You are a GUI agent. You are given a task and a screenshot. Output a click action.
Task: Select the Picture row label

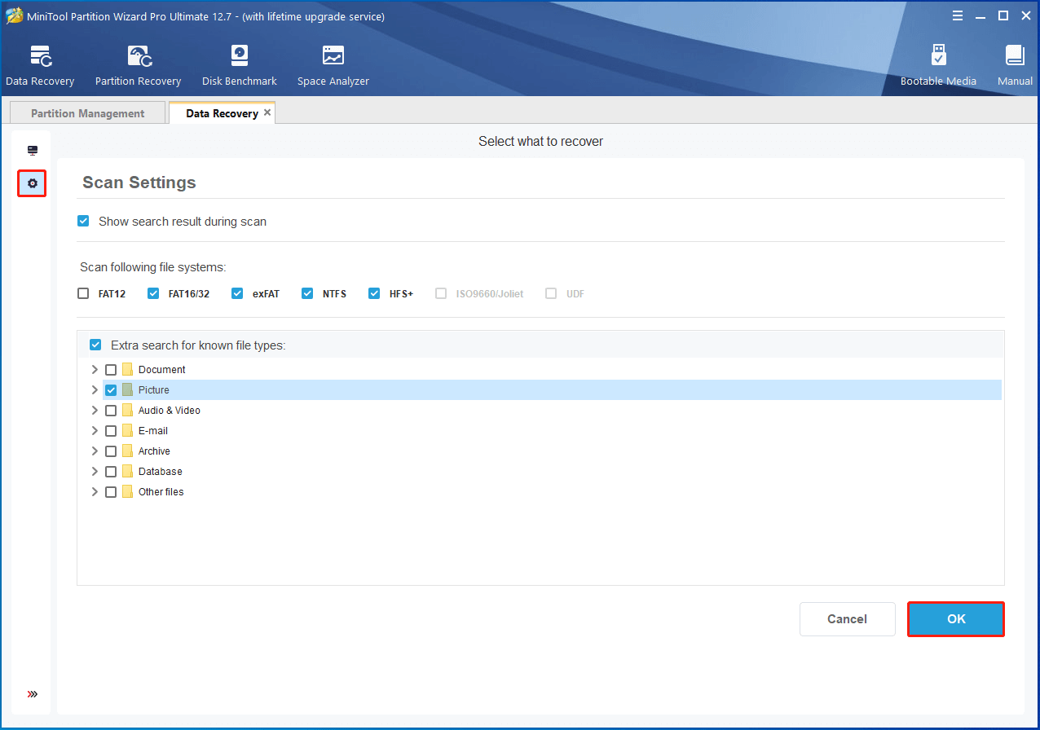[x=154, y=390]
